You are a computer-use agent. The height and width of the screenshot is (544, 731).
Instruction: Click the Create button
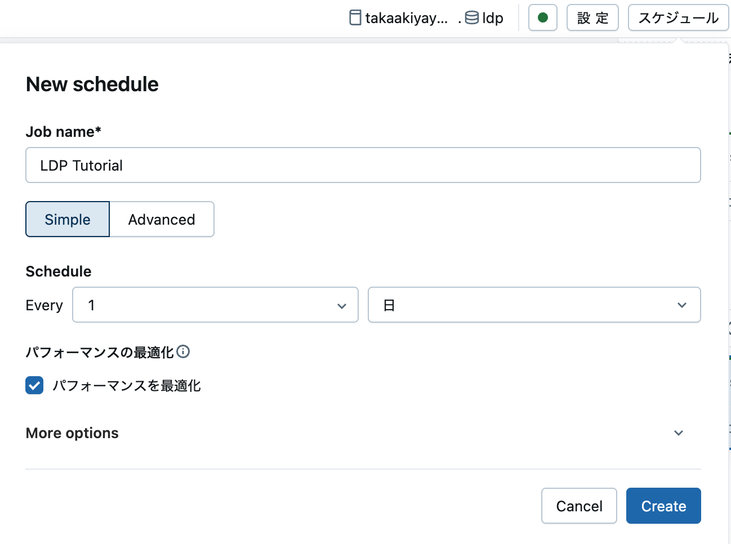coord(663,506)
